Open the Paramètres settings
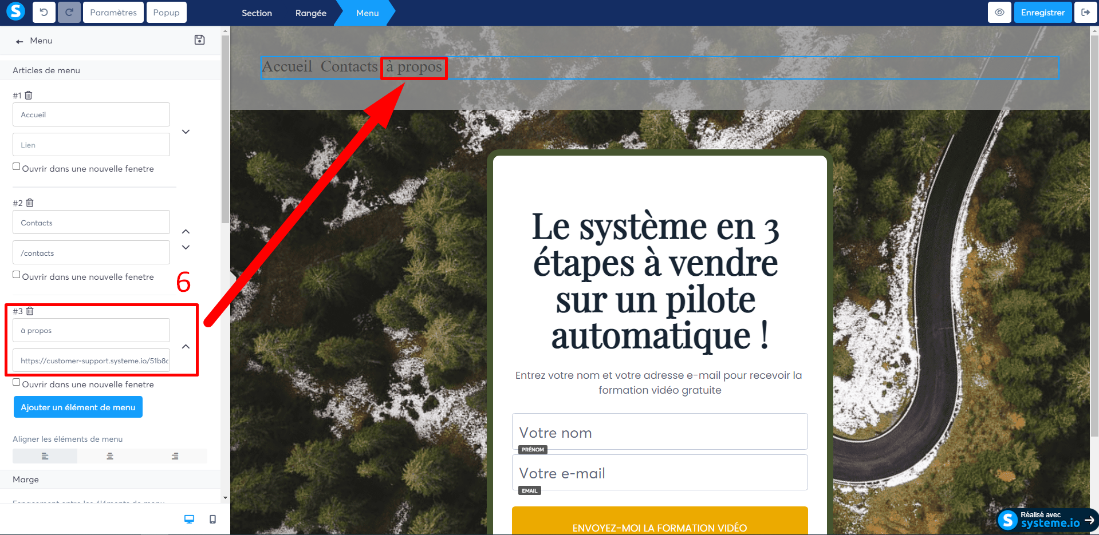 113,13
